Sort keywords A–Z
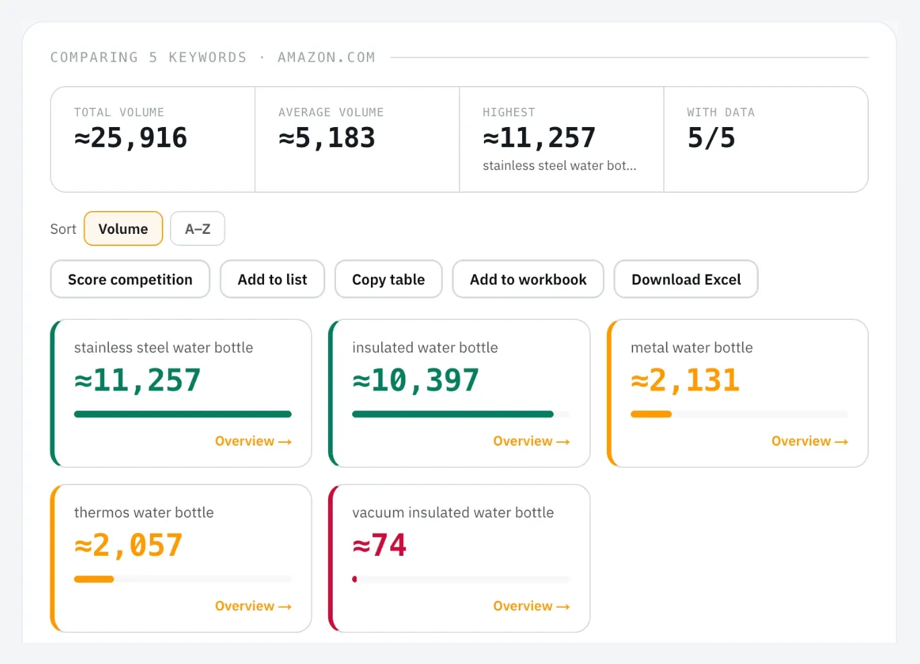The height and width of the screenshot is (664, 920). 198,229
